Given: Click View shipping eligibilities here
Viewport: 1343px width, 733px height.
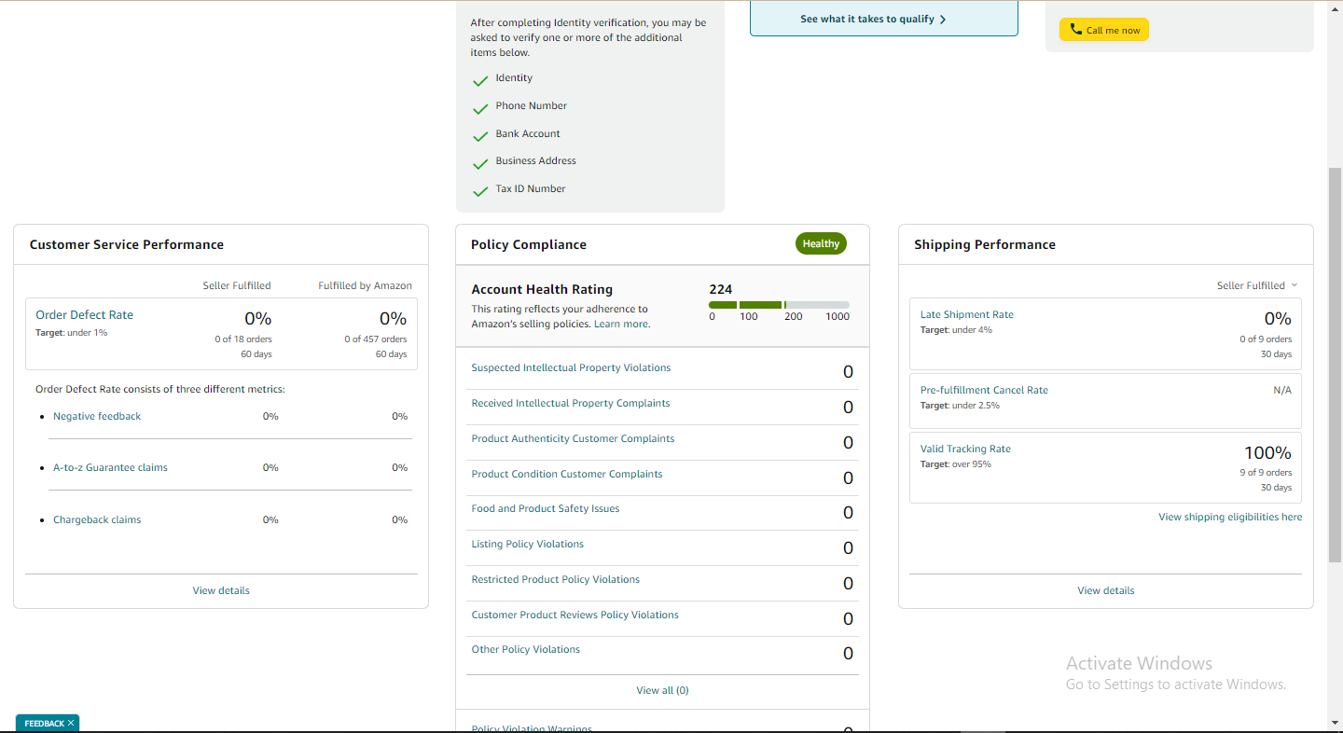Looking at the screenshot, I should (x=1230, y=517).
